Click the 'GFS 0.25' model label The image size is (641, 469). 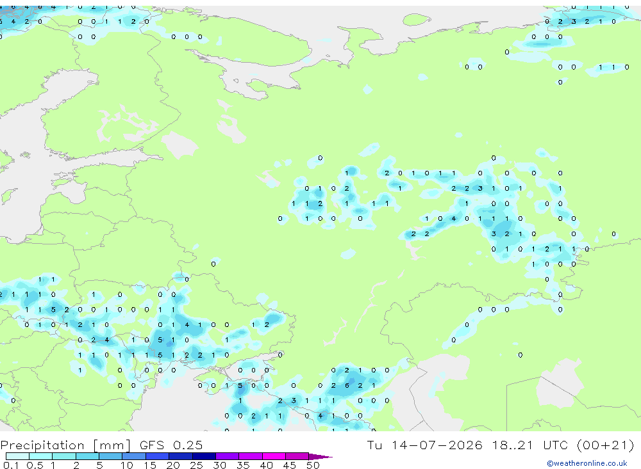[x=171, y=445]
